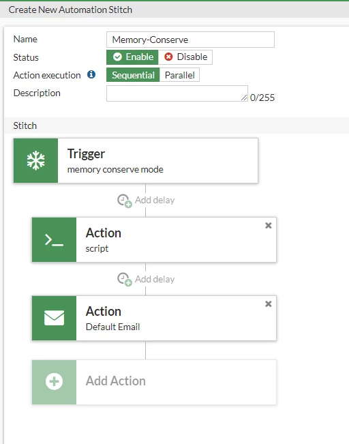
Task: Click the Add Action label
Action: tap(115, 381)
